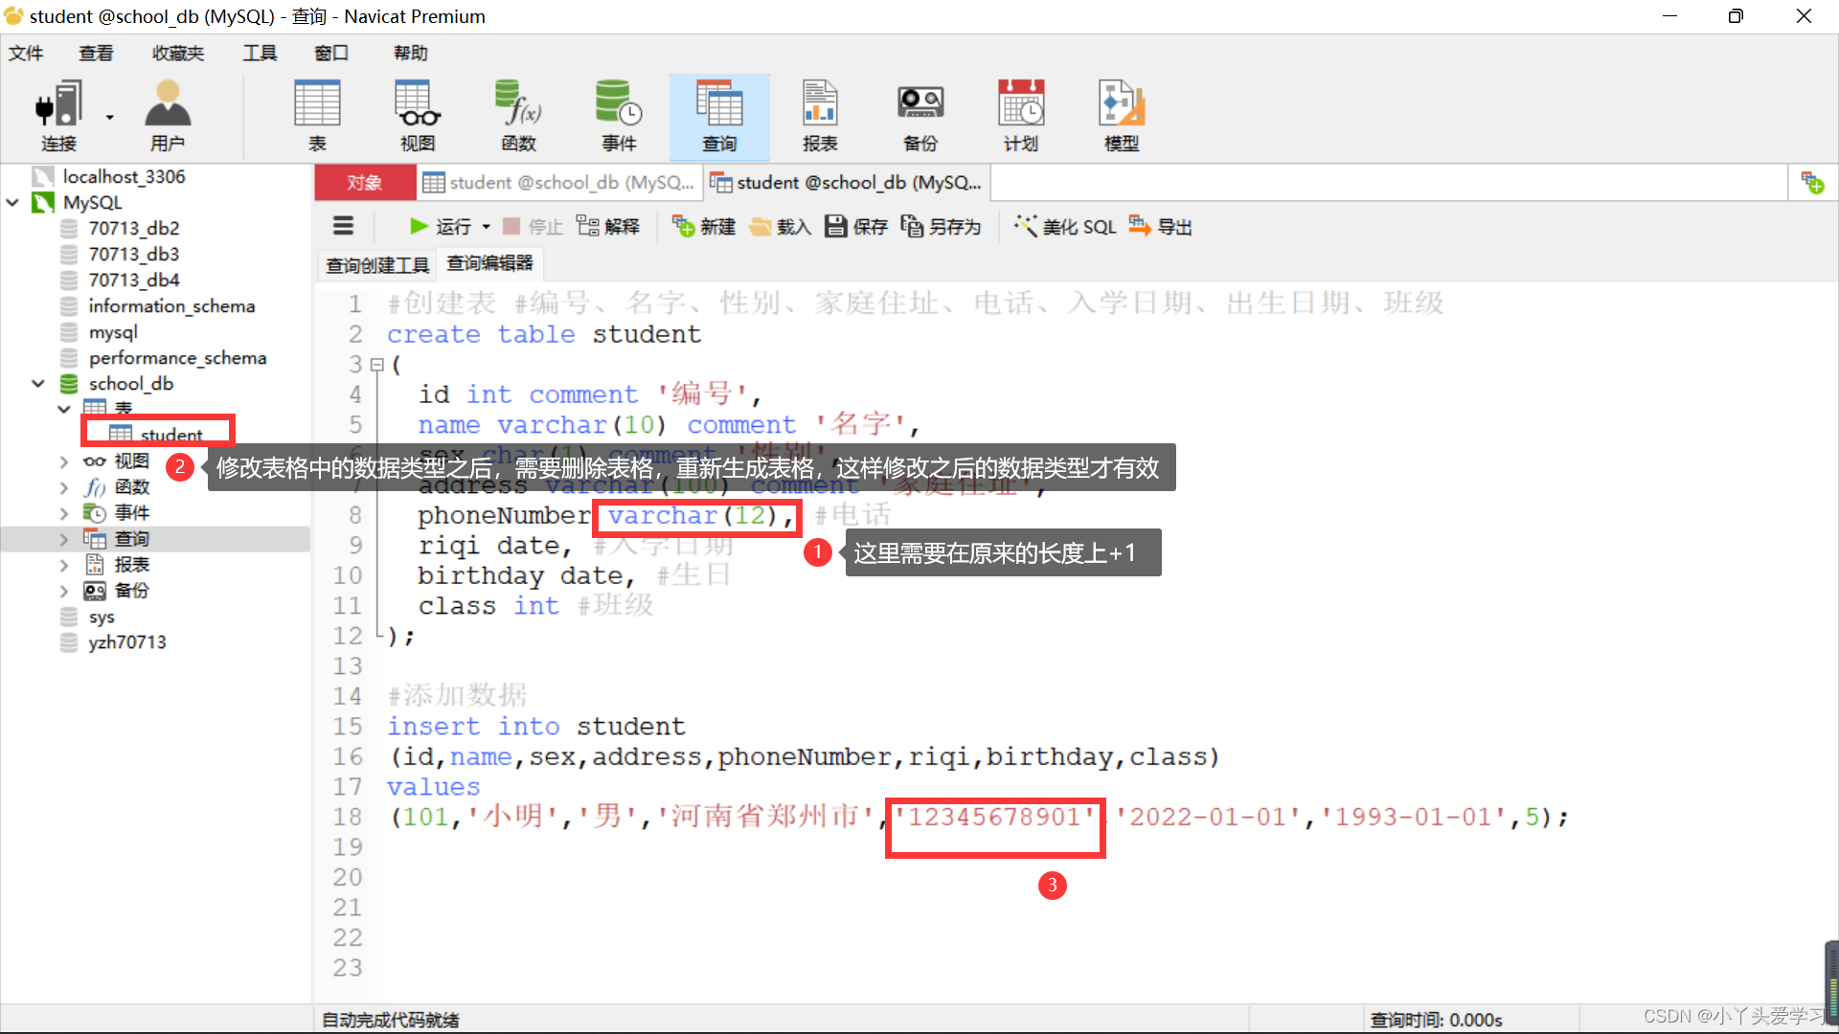Open the hamburger menu in query toolbar
The width and height of the screenshot is (1839, 1034).
[343, 226]
